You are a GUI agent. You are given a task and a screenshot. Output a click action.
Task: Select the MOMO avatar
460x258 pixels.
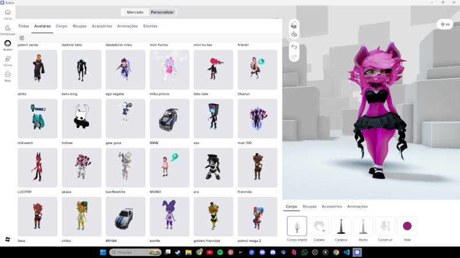170,167
